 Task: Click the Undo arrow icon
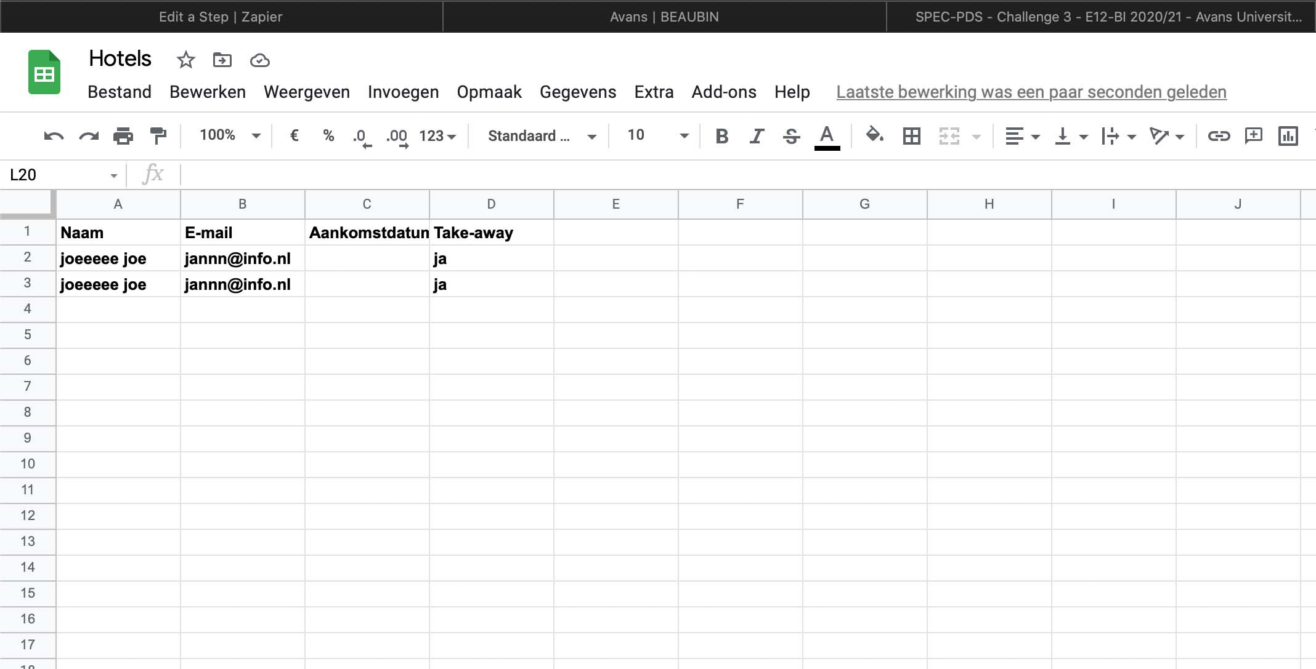click(54, 136)
